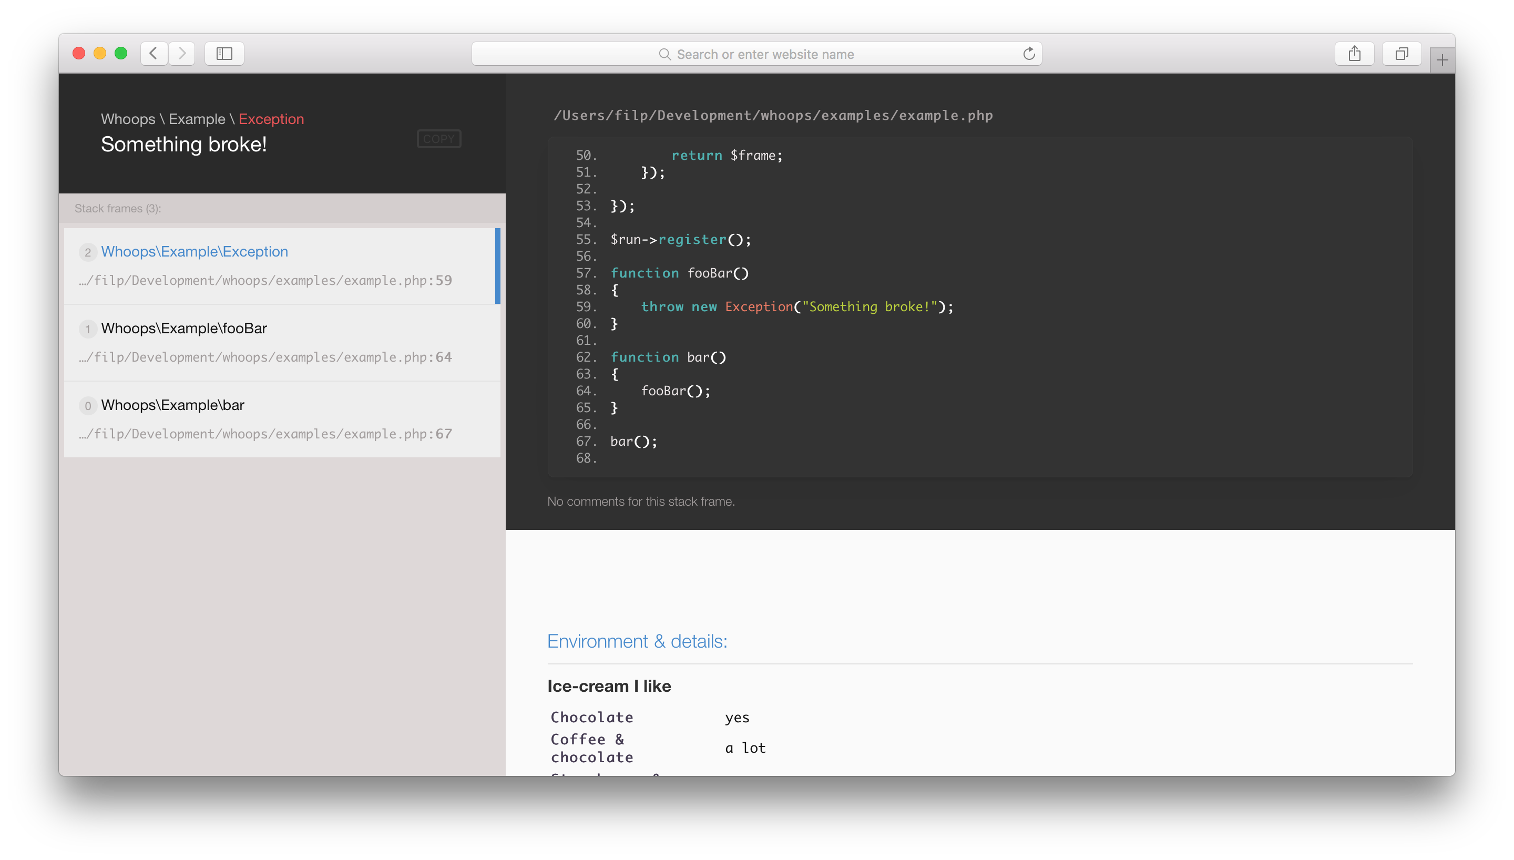The image size is (1514, 860).
Task: Click the browser tab management icon
Action: (1402, 53)
